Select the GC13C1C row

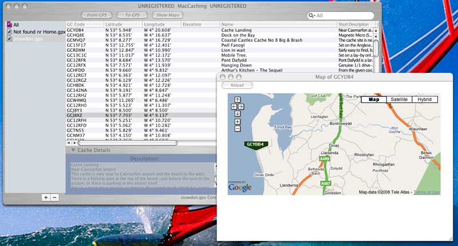pos(219,55)
